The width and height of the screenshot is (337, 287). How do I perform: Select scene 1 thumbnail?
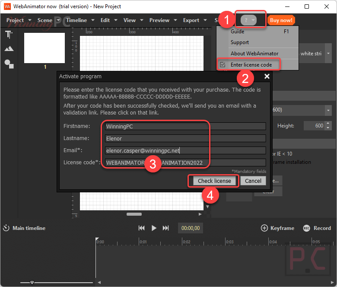pyautogui.click(x=45, y=48)
